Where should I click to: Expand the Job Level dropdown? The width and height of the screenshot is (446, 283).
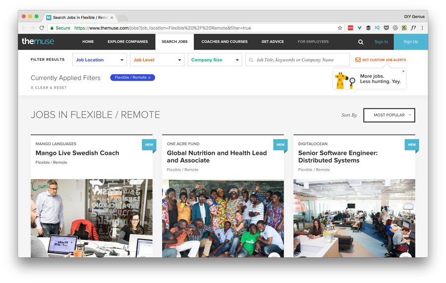tap(157, 60)
